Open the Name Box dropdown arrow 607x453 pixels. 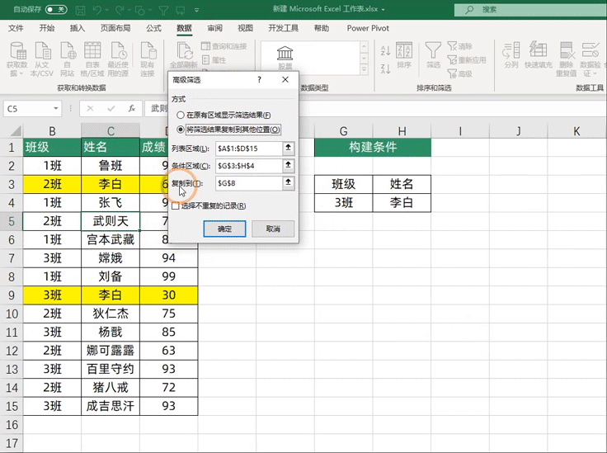pos(56,108)
